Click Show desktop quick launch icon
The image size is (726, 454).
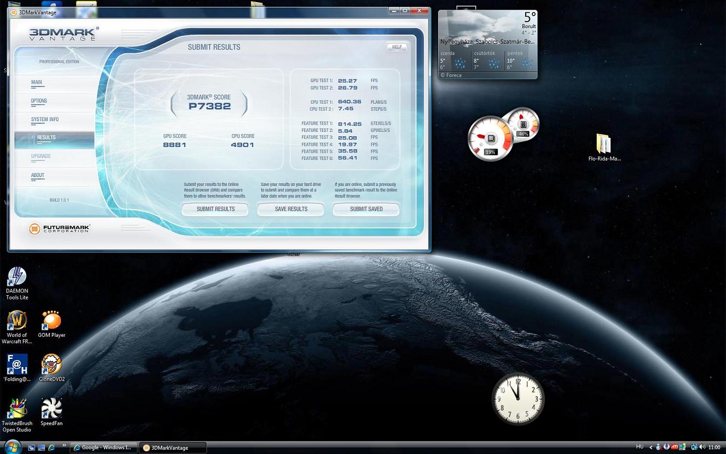tap(42, 448)
